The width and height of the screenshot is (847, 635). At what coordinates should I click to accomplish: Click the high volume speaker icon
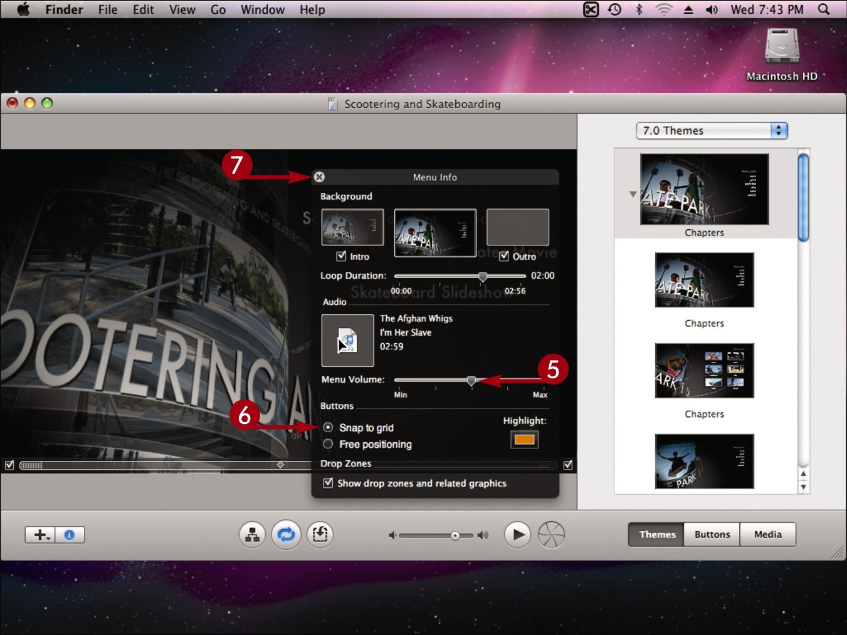(483, 535)
